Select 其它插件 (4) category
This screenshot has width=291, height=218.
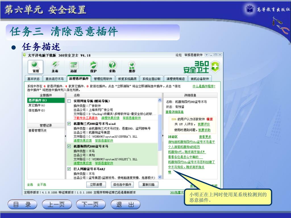pyautogui.click(x=37, y=105)
